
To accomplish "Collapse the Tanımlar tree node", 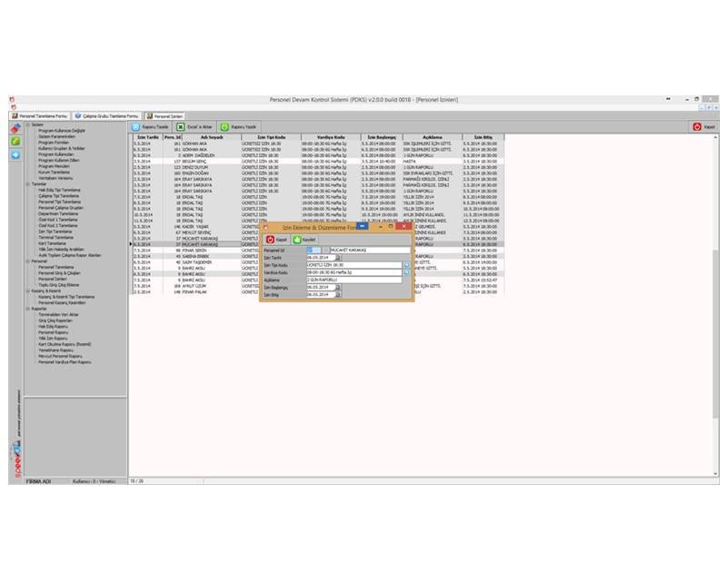I will (x=27, y=183).
